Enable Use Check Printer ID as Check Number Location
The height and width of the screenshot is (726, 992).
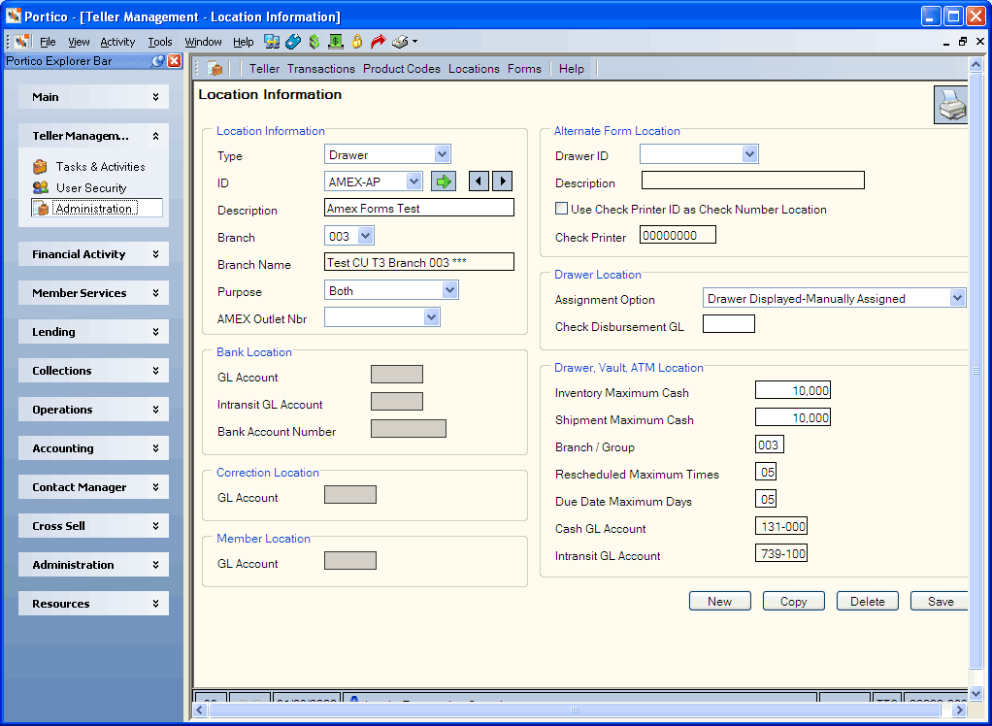coord(561,208)
